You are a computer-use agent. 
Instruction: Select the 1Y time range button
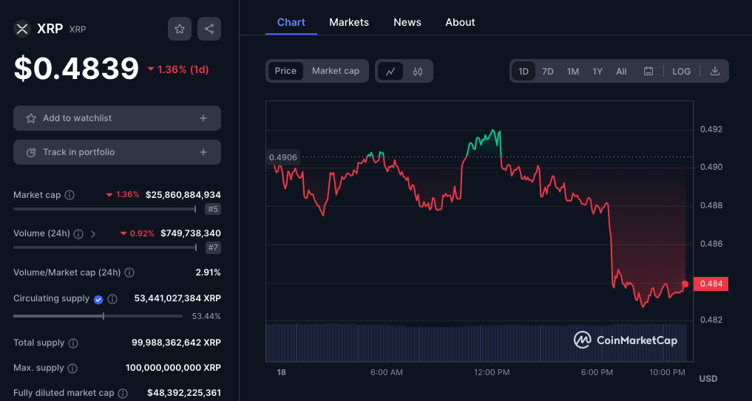click(x=597, y=71)
